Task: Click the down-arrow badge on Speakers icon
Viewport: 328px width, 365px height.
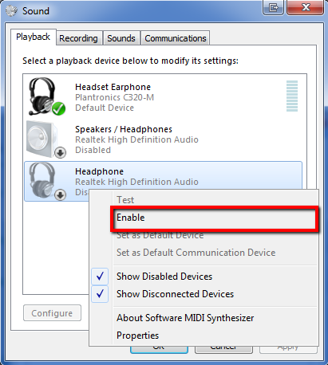Action: coord(61,152)
